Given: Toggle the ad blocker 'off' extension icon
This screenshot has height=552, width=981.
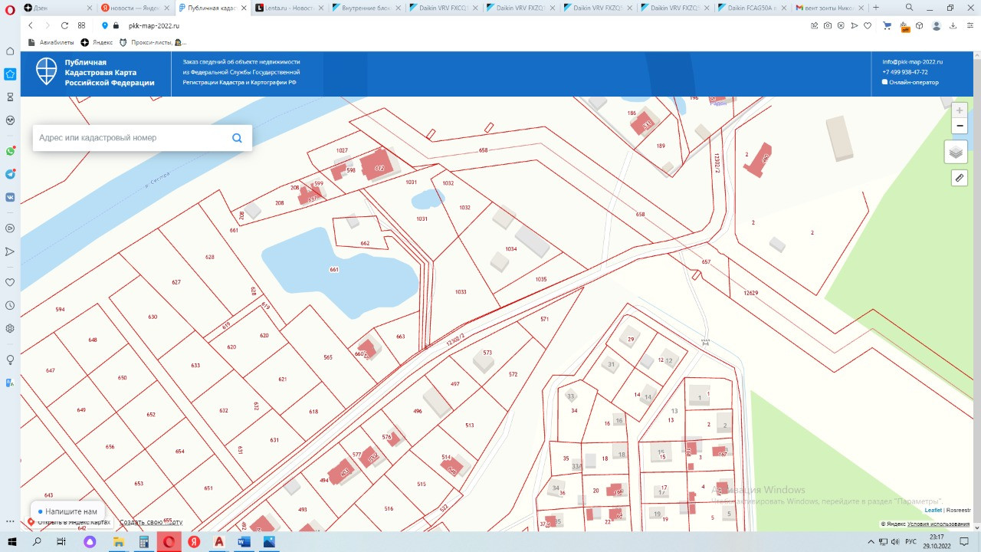Looking at the screenshot, I should coord(904,26).
